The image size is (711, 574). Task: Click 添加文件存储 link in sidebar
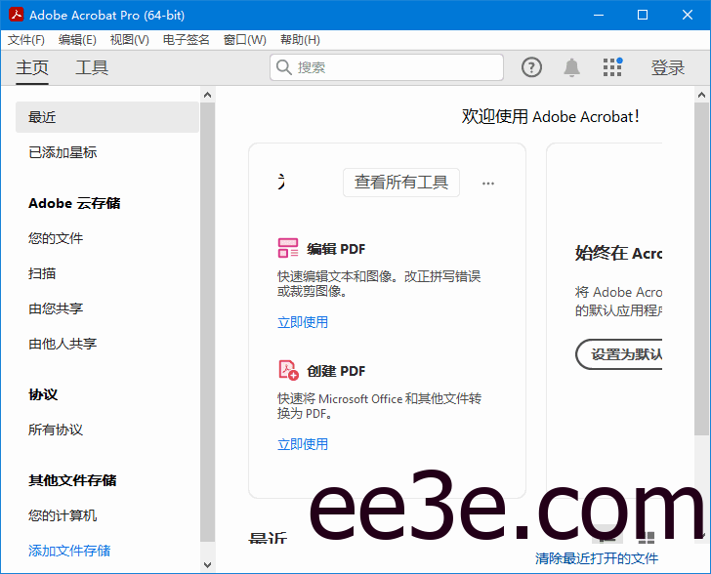click(x=69, y=551)
